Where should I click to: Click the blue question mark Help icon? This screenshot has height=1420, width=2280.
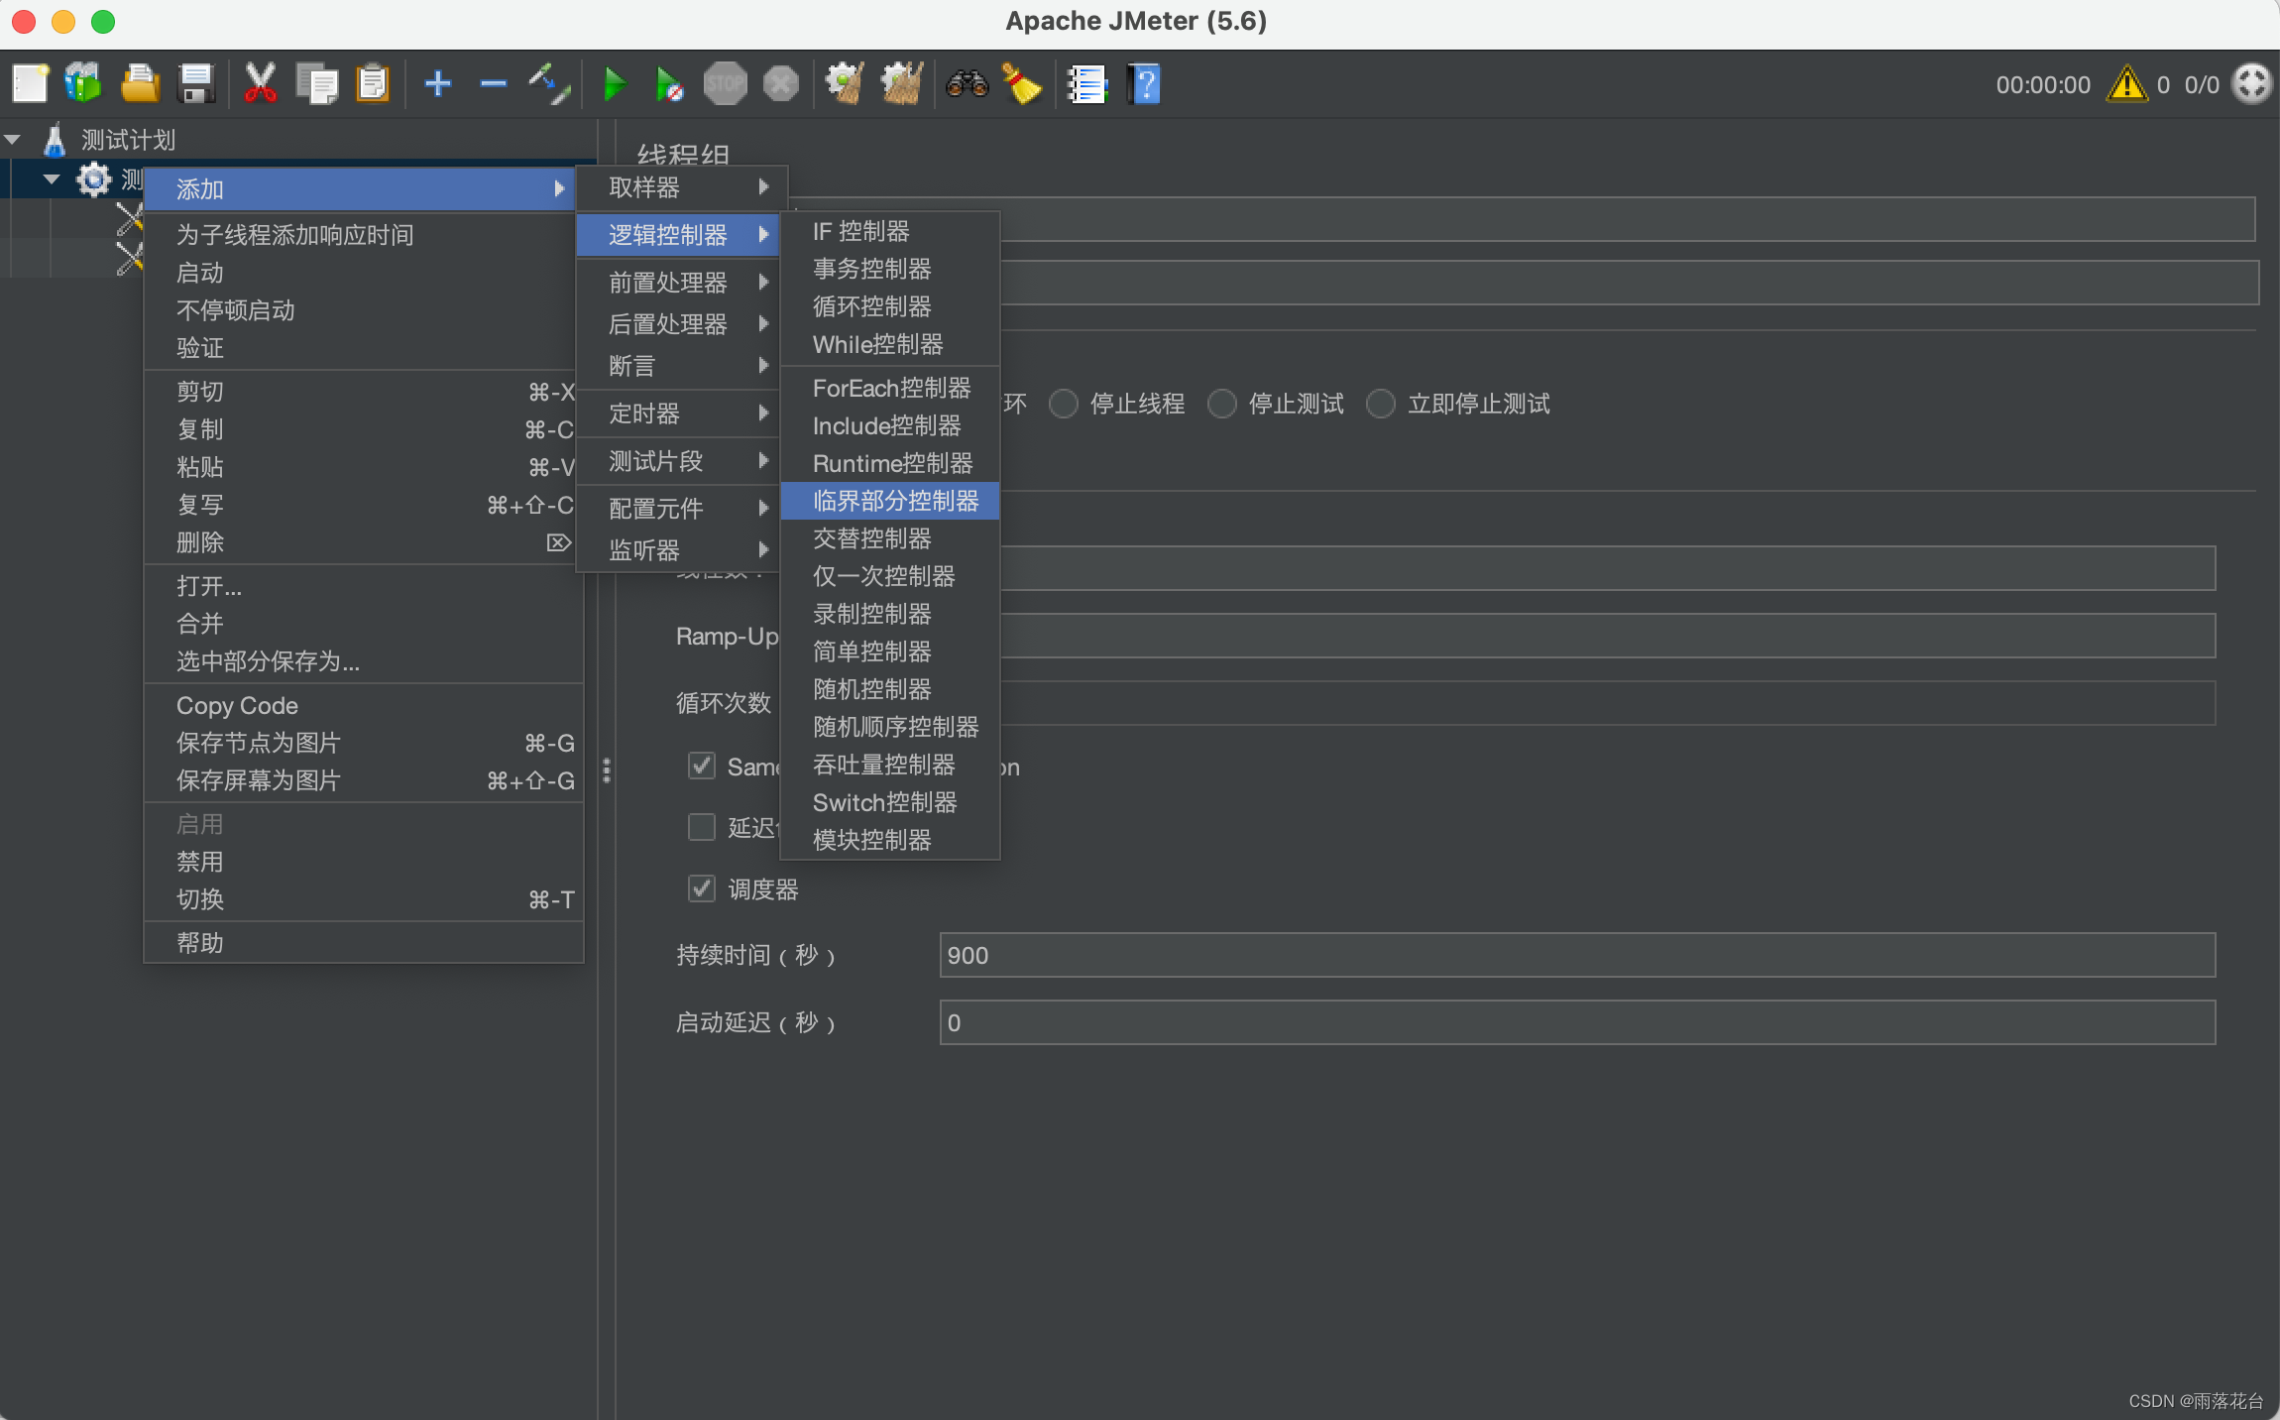click(x=1144, y=84)
